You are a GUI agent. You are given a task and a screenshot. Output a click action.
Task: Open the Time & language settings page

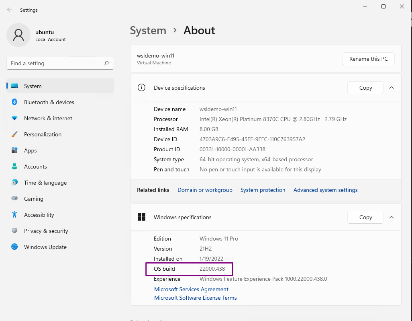click(x=45, y=183)
